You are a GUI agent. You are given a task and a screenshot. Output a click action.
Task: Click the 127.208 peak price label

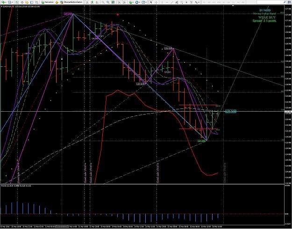coord(68,14)
